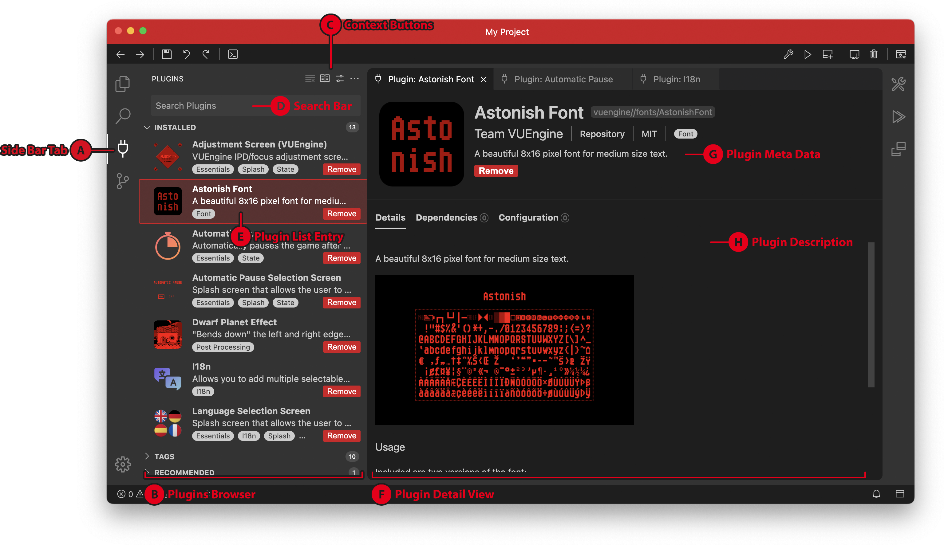Open the large play icon in right side bar

click(x=898, y=116)
